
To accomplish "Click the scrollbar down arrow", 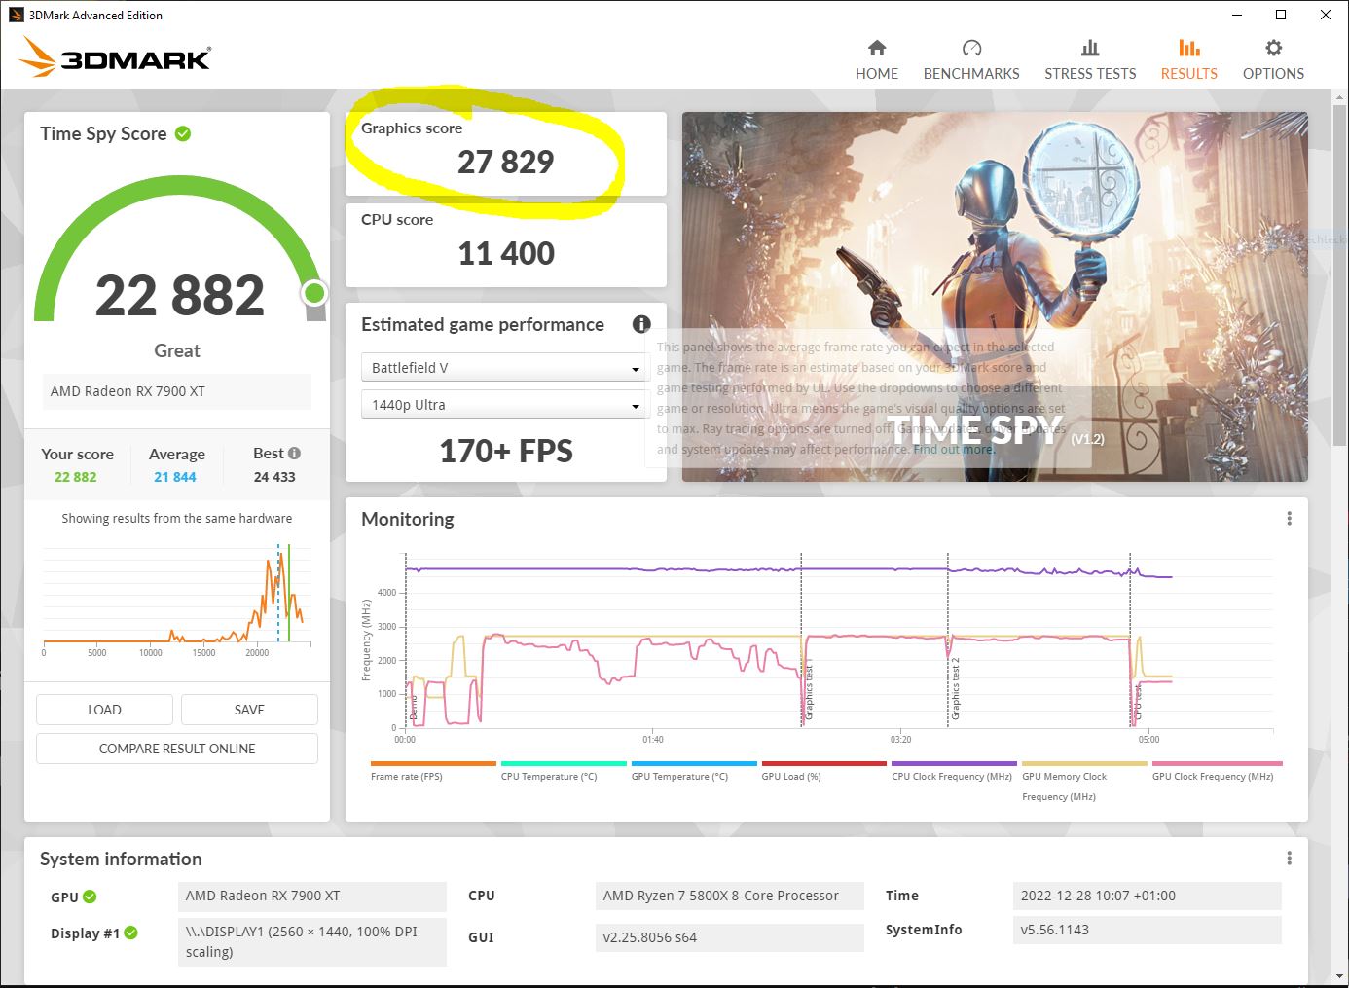I will tap(1339, 975).
